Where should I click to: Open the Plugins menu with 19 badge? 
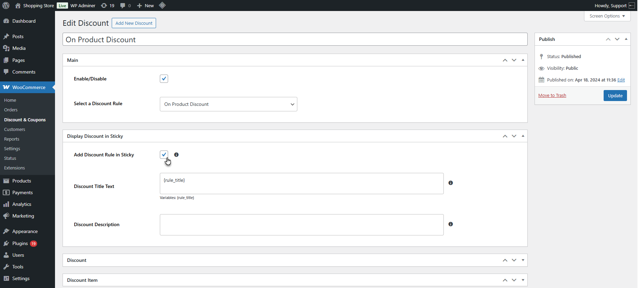click(27, 243)
